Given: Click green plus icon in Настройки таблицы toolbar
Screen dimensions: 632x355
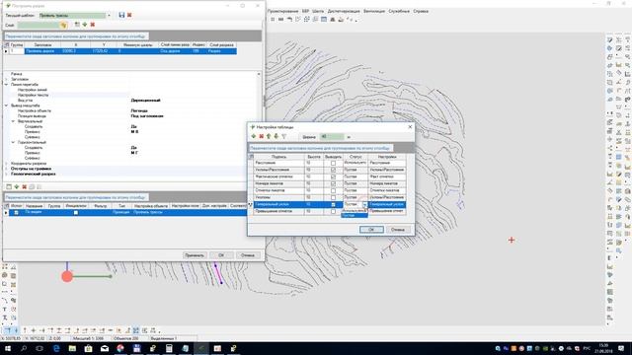Looking at the screenshot, I should click(x=254, y=137).
